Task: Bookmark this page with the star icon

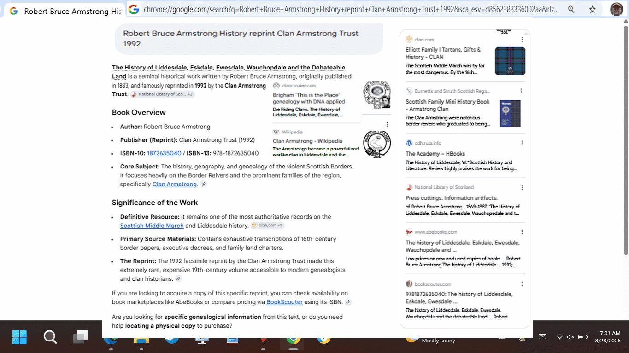Action: pyautogui.click(x=593, y=9)
